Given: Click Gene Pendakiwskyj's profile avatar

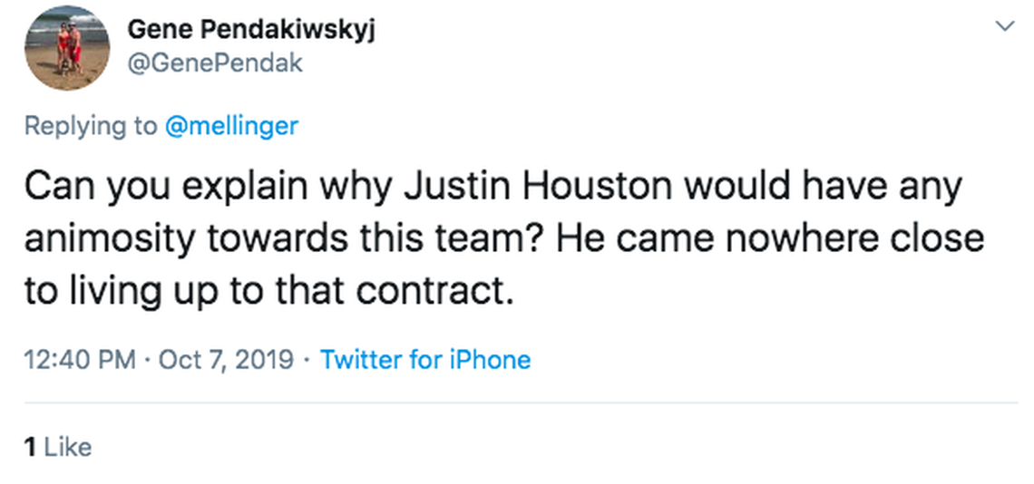Looking at the screenshot, I should [67, 47].
